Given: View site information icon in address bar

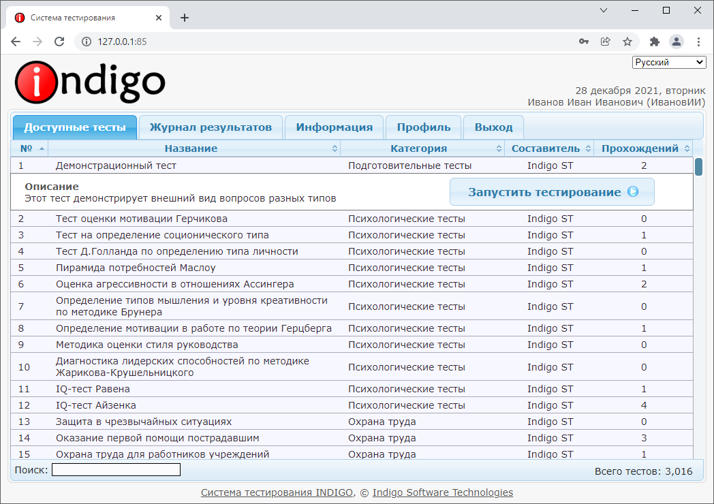Looking at the screenshot, I should [x=86, y=42].
